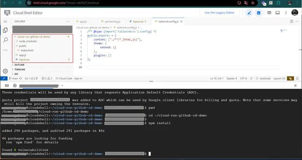Click the editor minimap
This screenshot has height=160, width=302.
(x=284, y=31)
